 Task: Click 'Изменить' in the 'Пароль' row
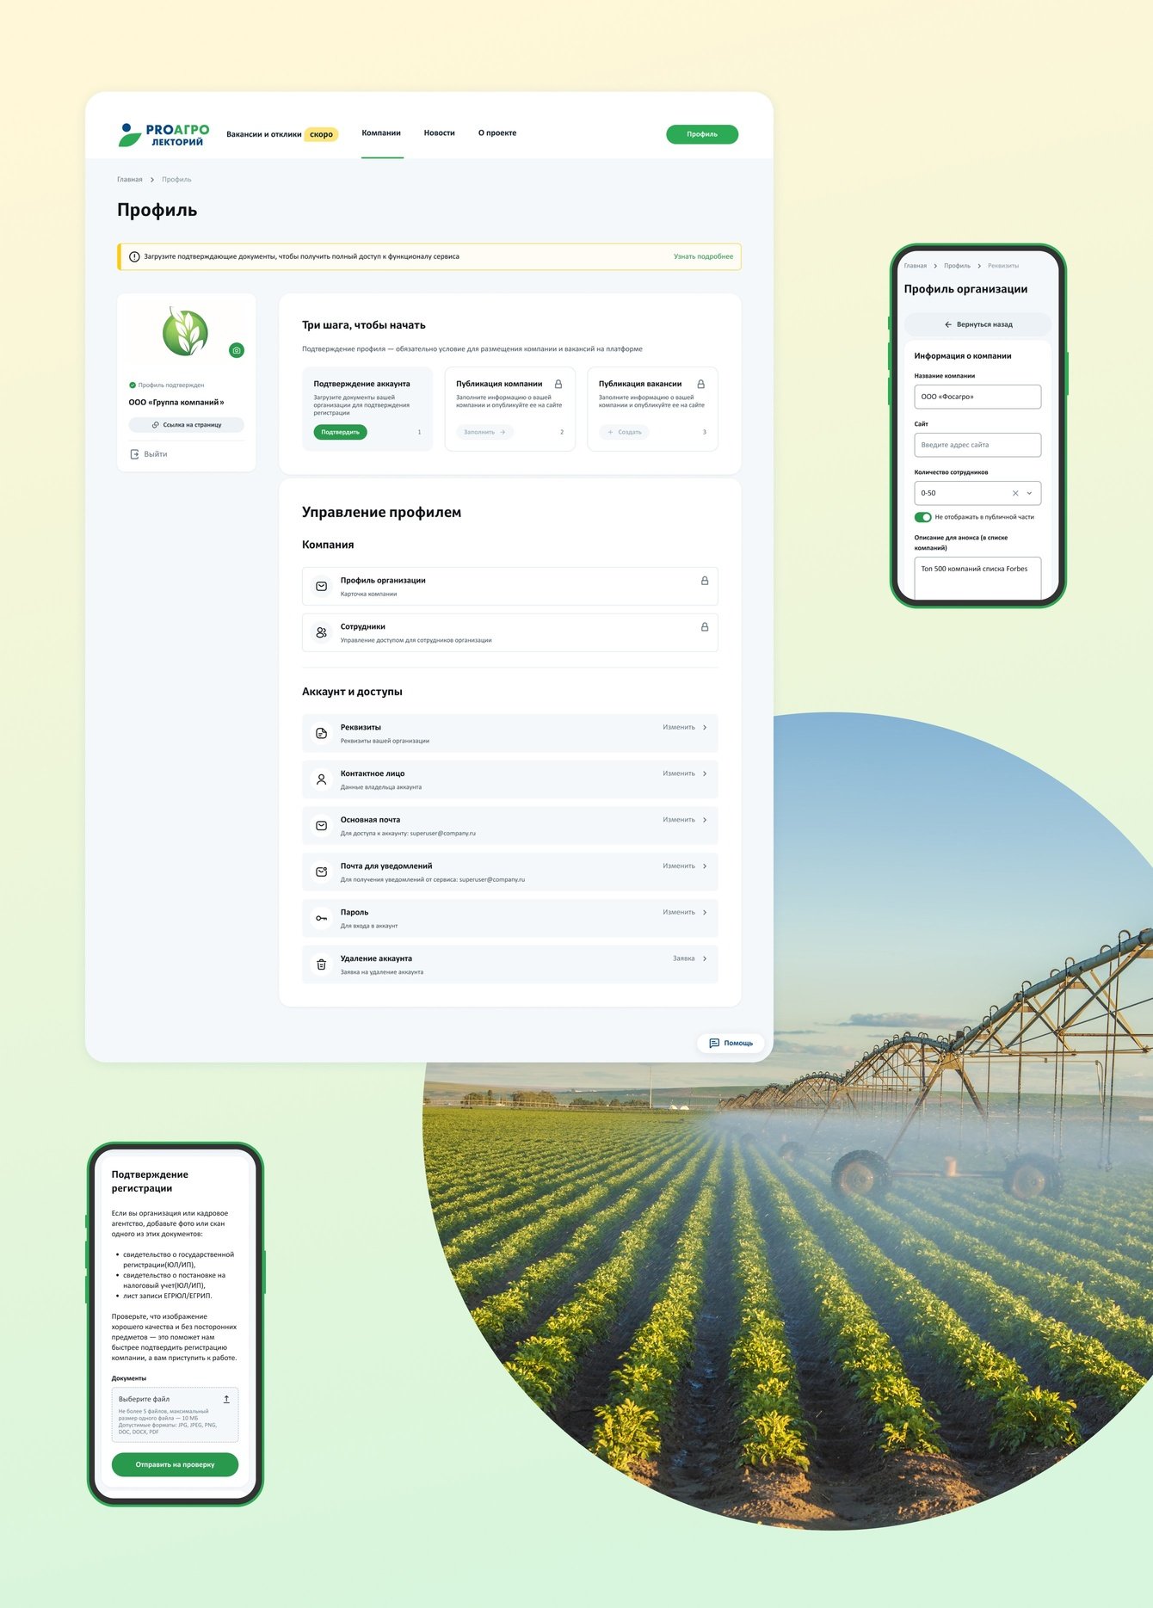coord(679,912)
